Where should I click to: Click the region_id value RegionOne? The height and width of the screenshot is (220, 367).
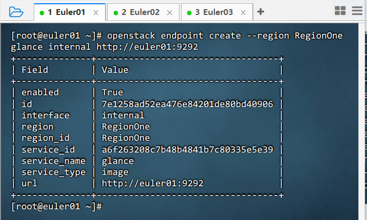tap(126, 138)
